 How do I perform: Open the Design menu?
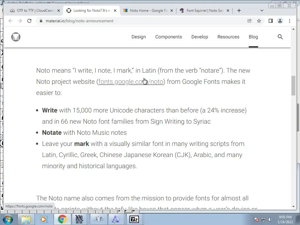[139, 37]
